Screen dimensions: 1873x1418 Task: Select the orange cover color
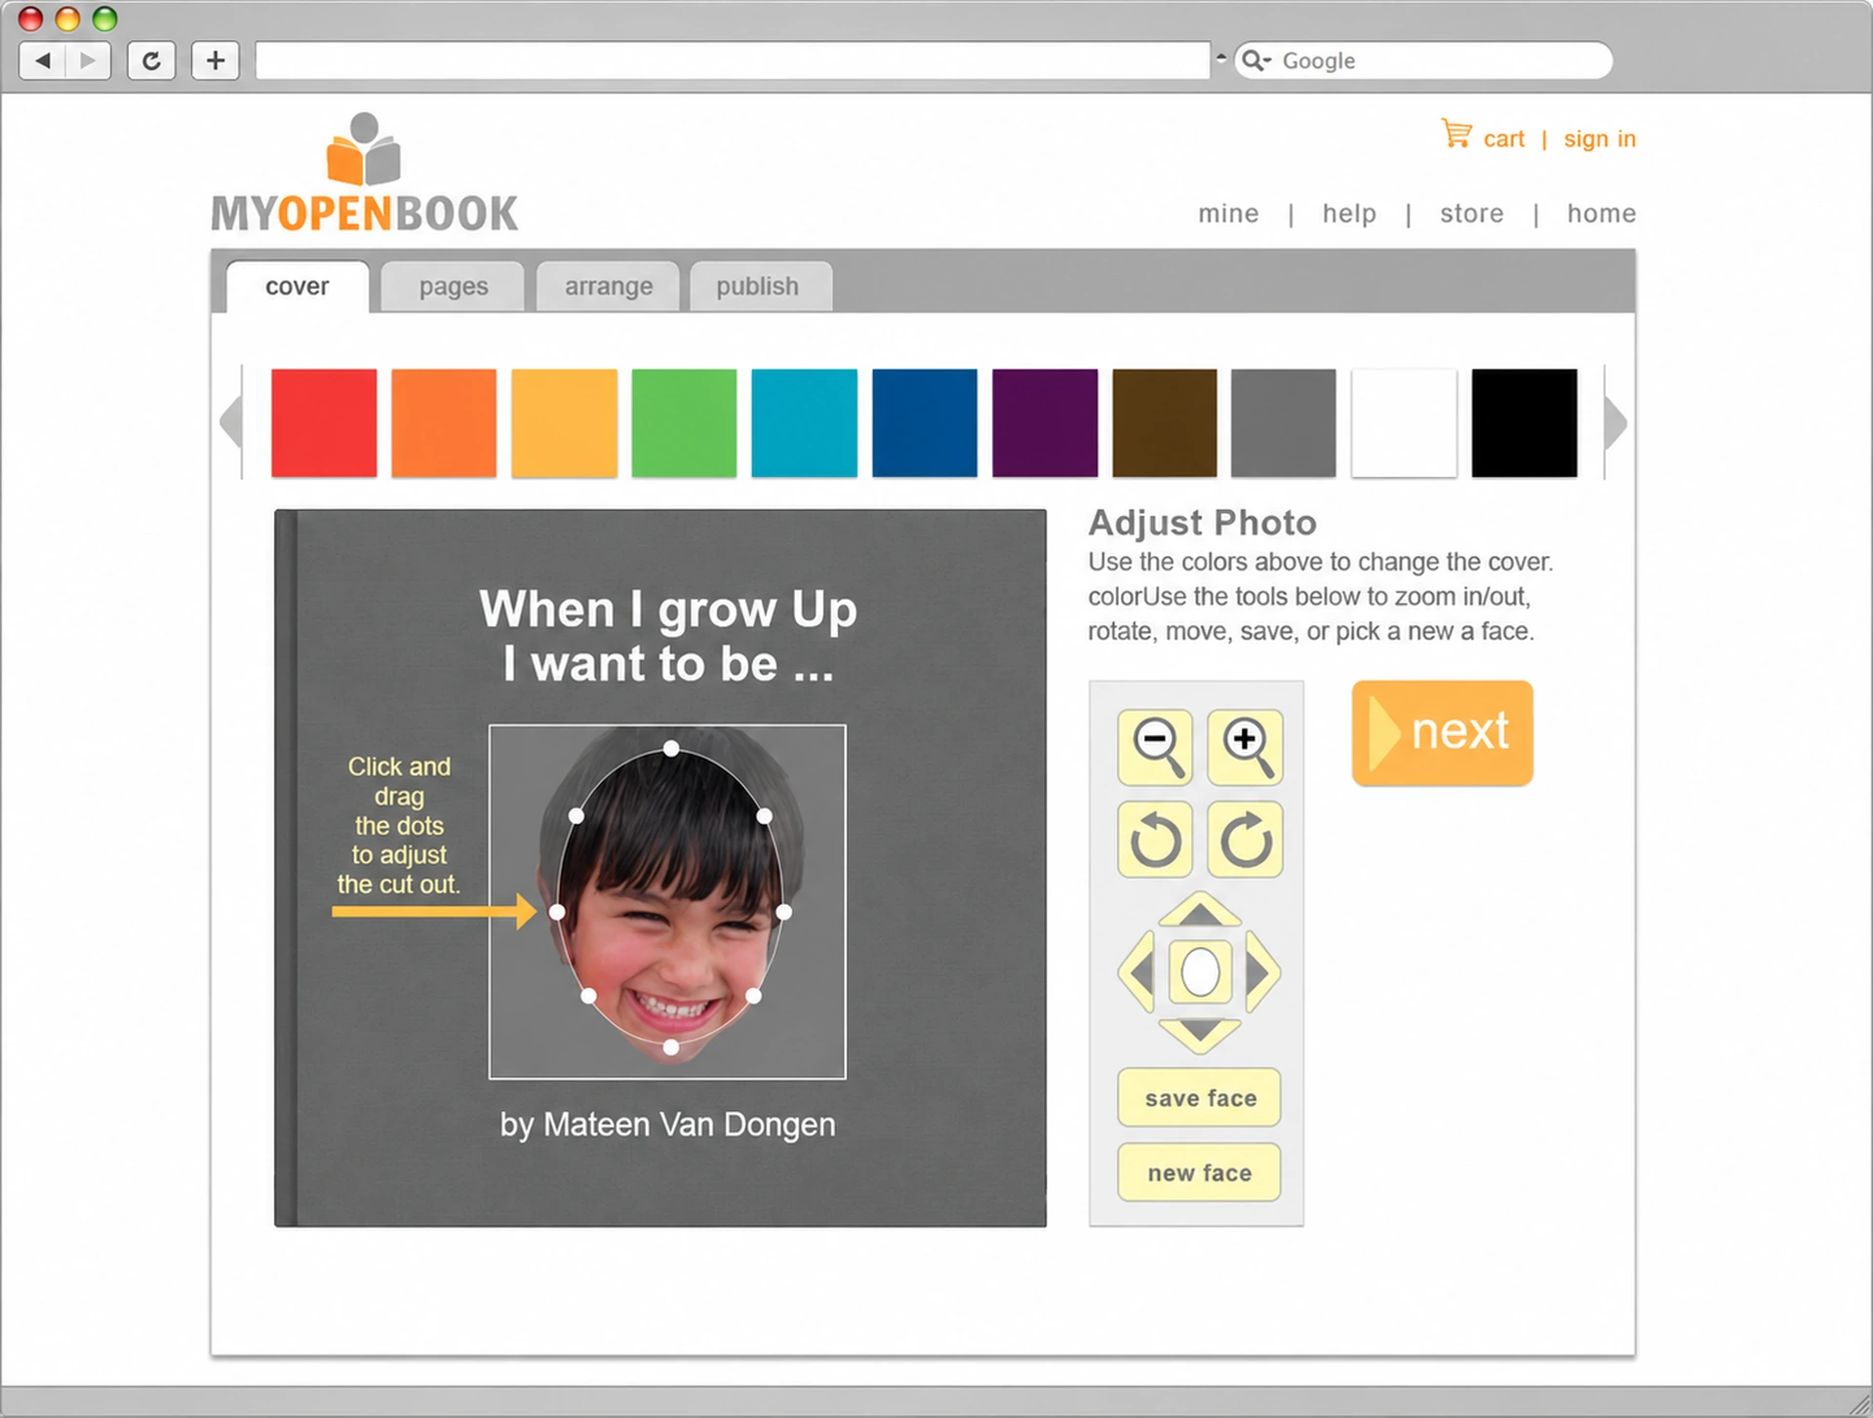444,423
